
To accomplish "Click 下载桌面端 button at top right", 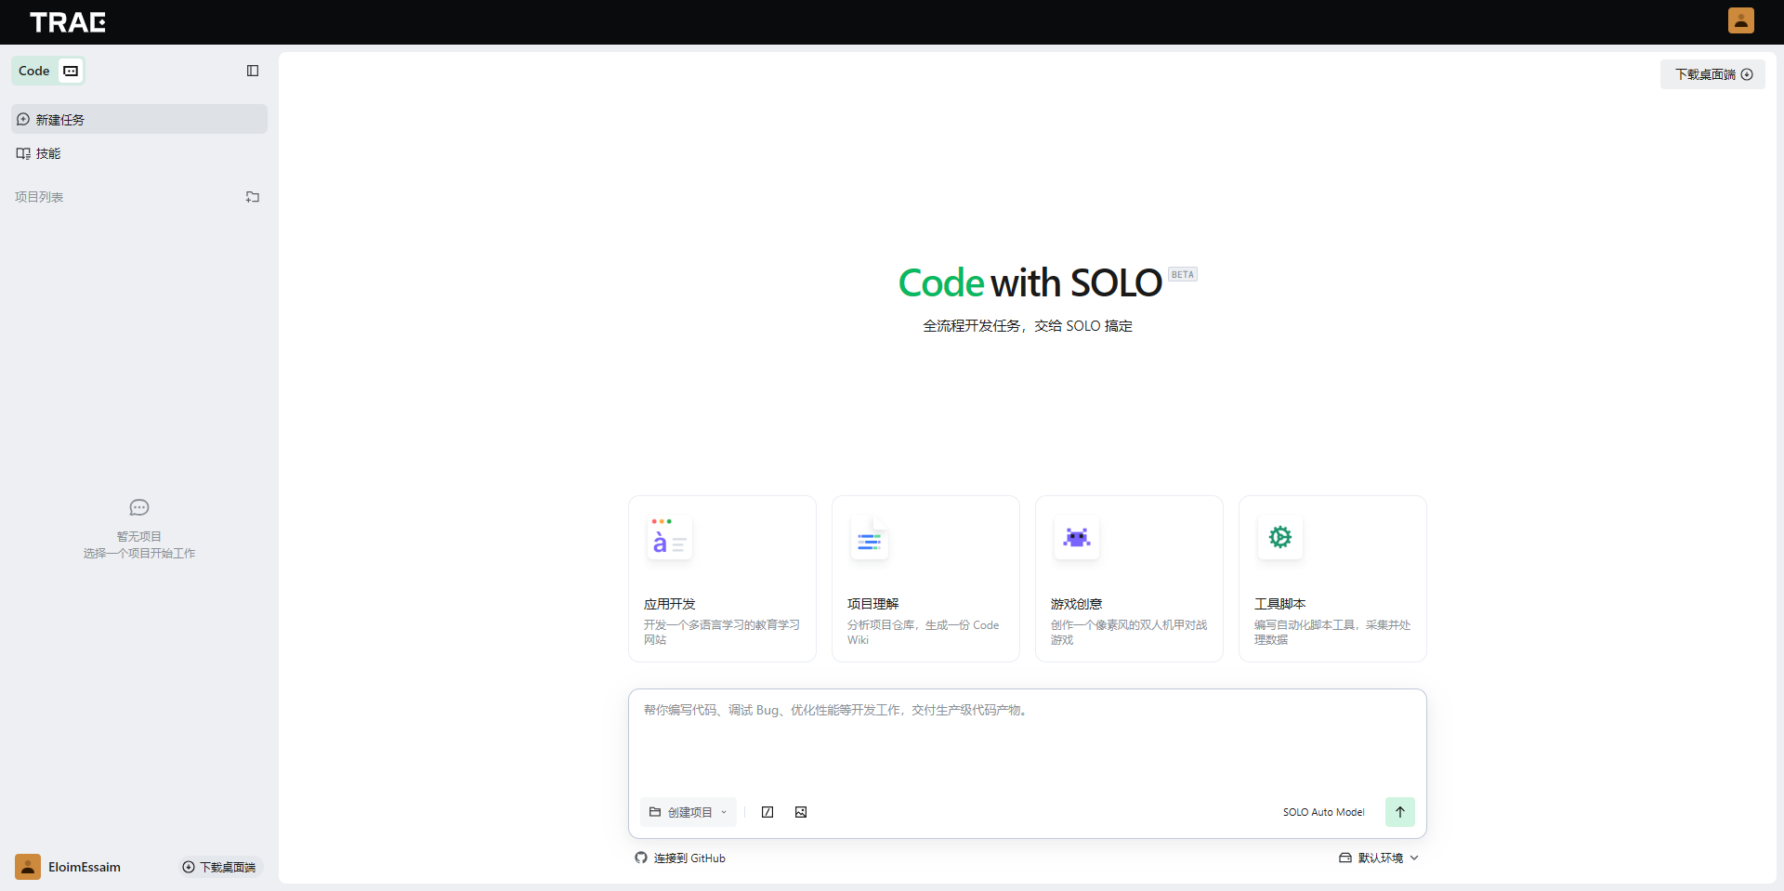I will click(1712, 74).
